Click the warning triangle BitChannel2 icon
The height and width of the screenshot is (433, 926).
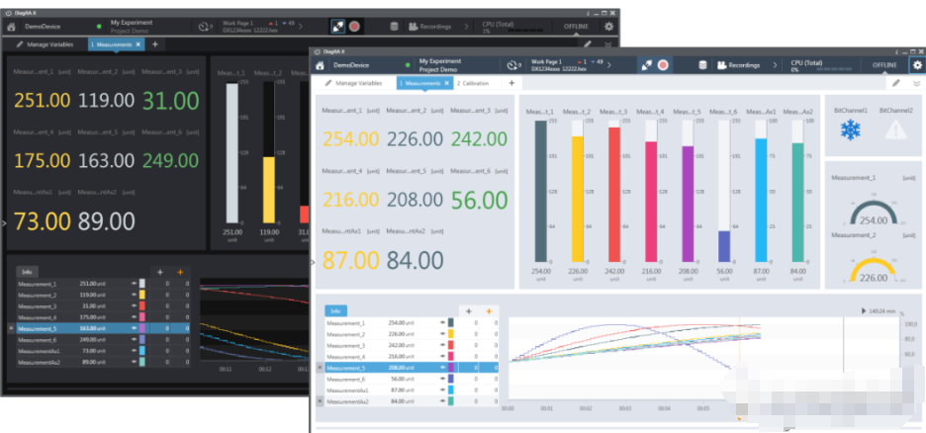click(x=895, y=130)
